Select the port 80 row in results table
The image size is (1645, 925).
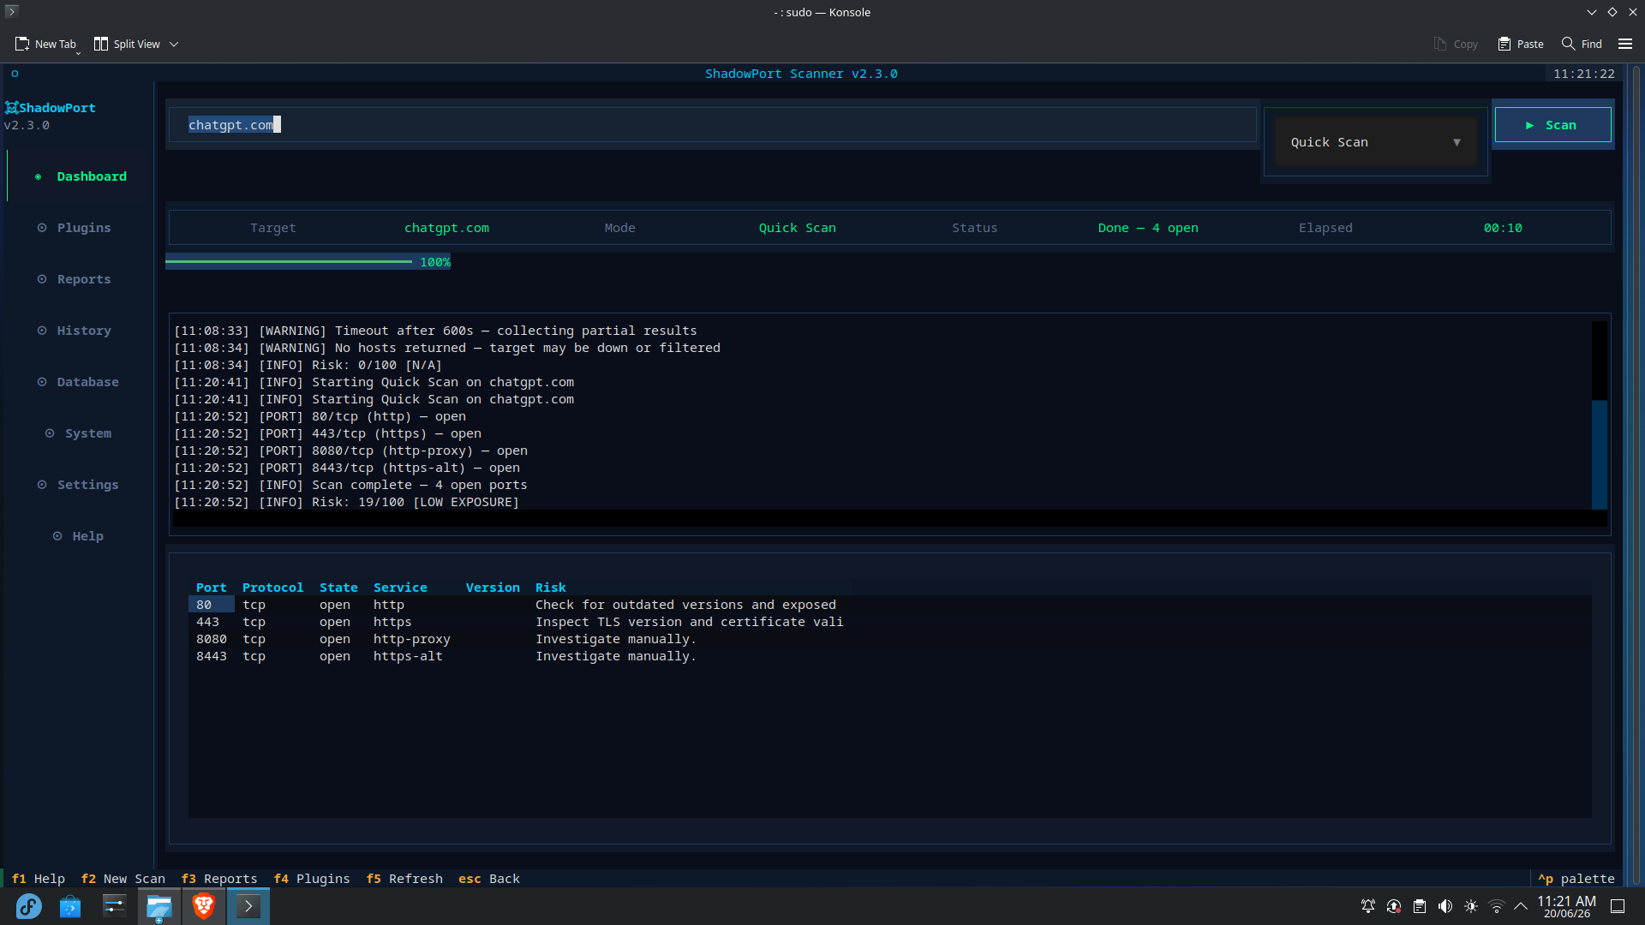click(x=890, y=605)
